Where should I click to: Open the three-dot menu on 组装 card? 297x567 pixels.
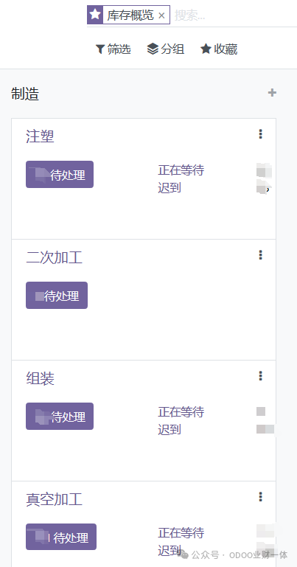coord(260,376)
